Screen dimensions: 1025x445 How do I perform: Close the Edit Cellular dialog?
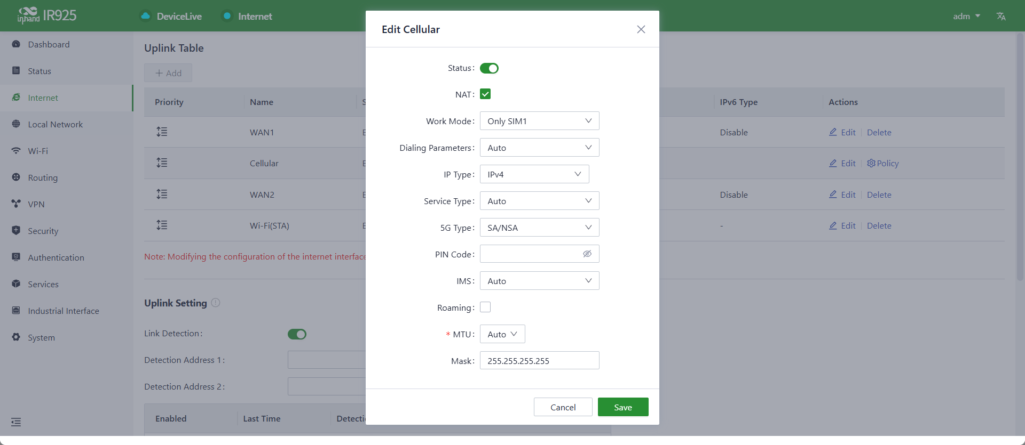tap(641, 29)
